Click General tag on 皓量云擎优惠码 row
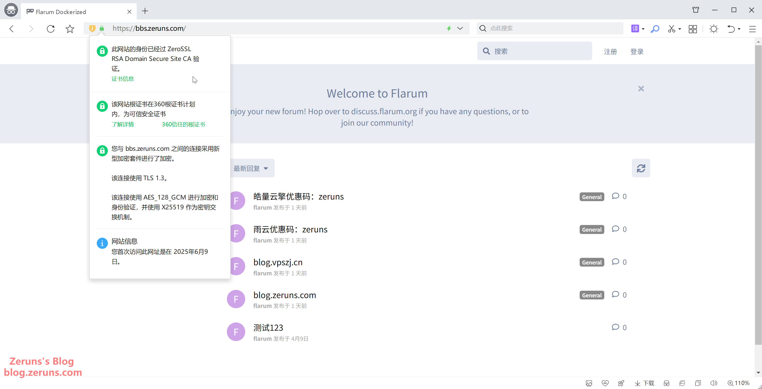This screenshot has height=389, width=762. pyautogui.click(x=592, y=197)
